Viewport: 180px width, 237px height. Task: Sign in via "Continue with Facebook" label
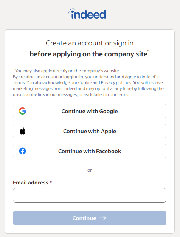(90, 151)
